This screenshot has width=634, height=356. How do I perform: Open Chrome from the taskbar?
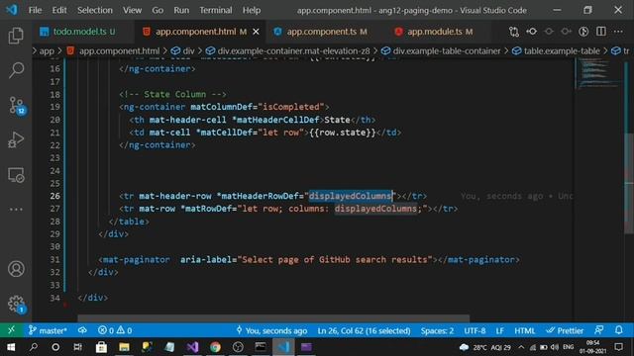pyautogui.click(x=215, y=347)
